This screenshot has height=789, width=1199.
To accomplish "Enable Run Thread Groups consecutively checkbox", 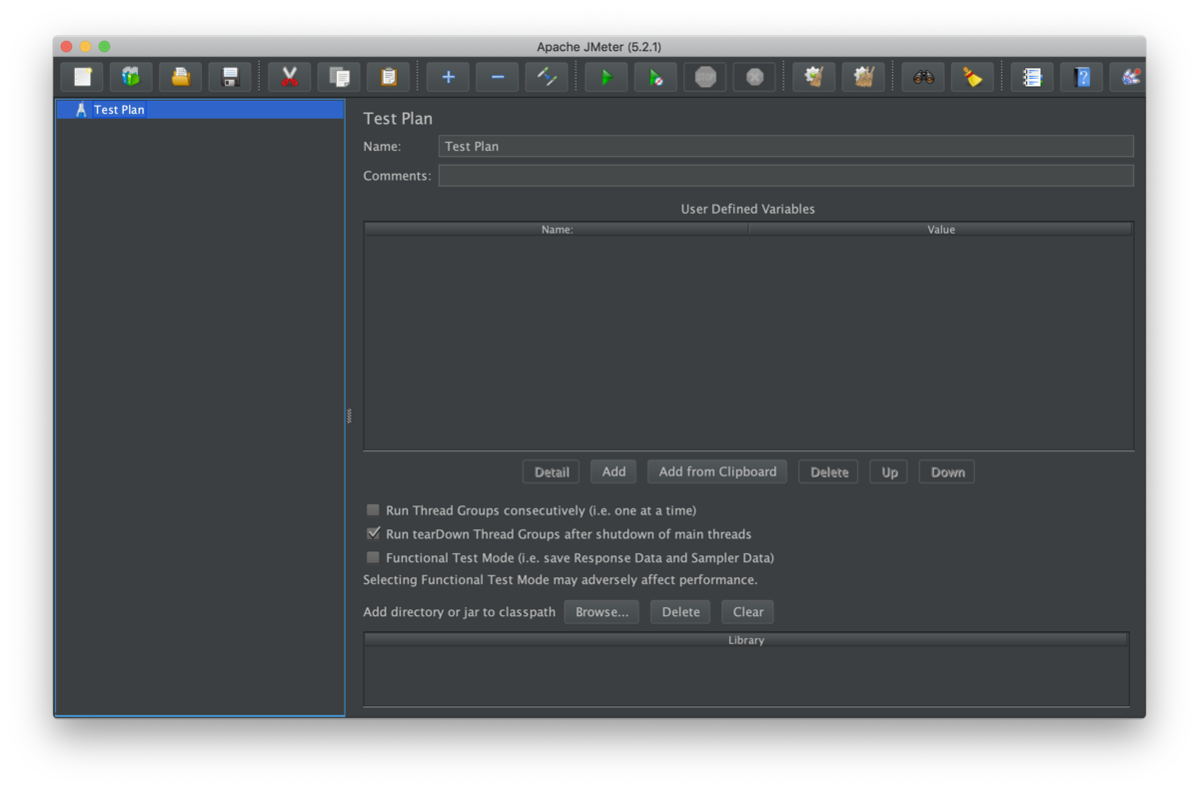I will coord(373,510).
